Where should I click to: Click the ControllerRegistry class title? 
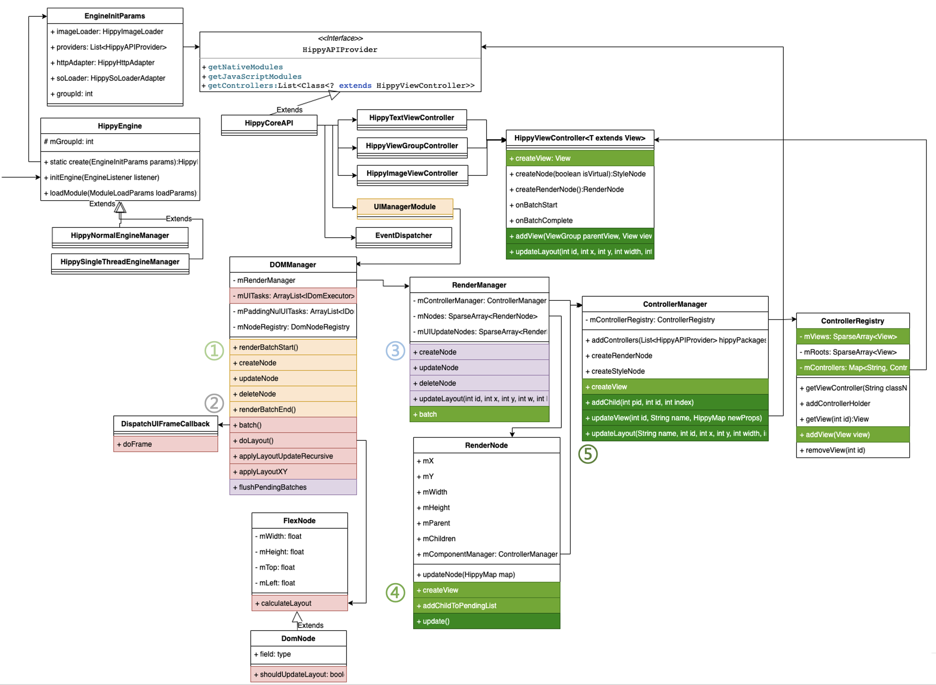point(853,321)
